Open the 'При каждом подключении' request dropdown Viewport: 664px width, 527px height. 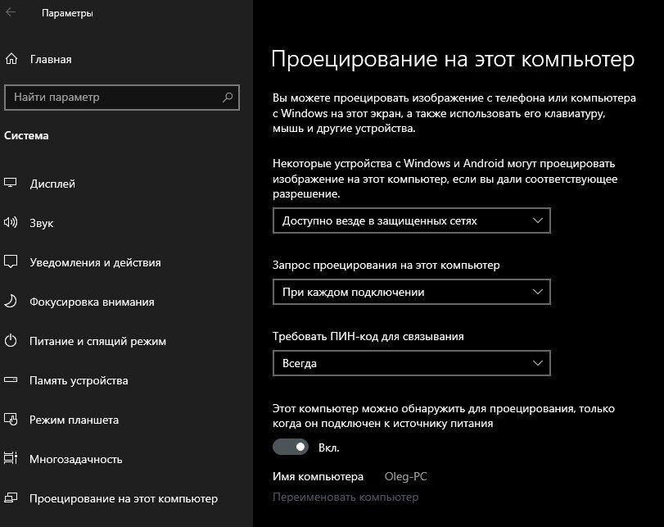click(x=411, y=292)
